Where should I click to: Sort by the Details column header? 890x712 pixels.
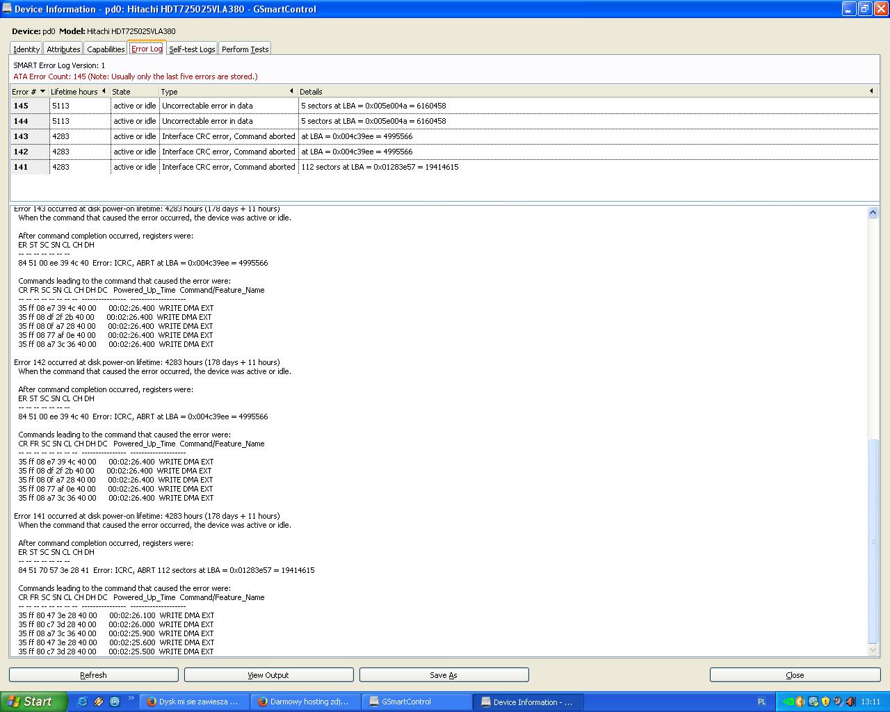588,92
